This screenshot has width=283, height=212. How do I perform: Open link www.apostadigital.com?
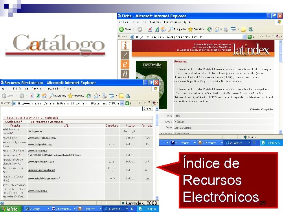41,161
